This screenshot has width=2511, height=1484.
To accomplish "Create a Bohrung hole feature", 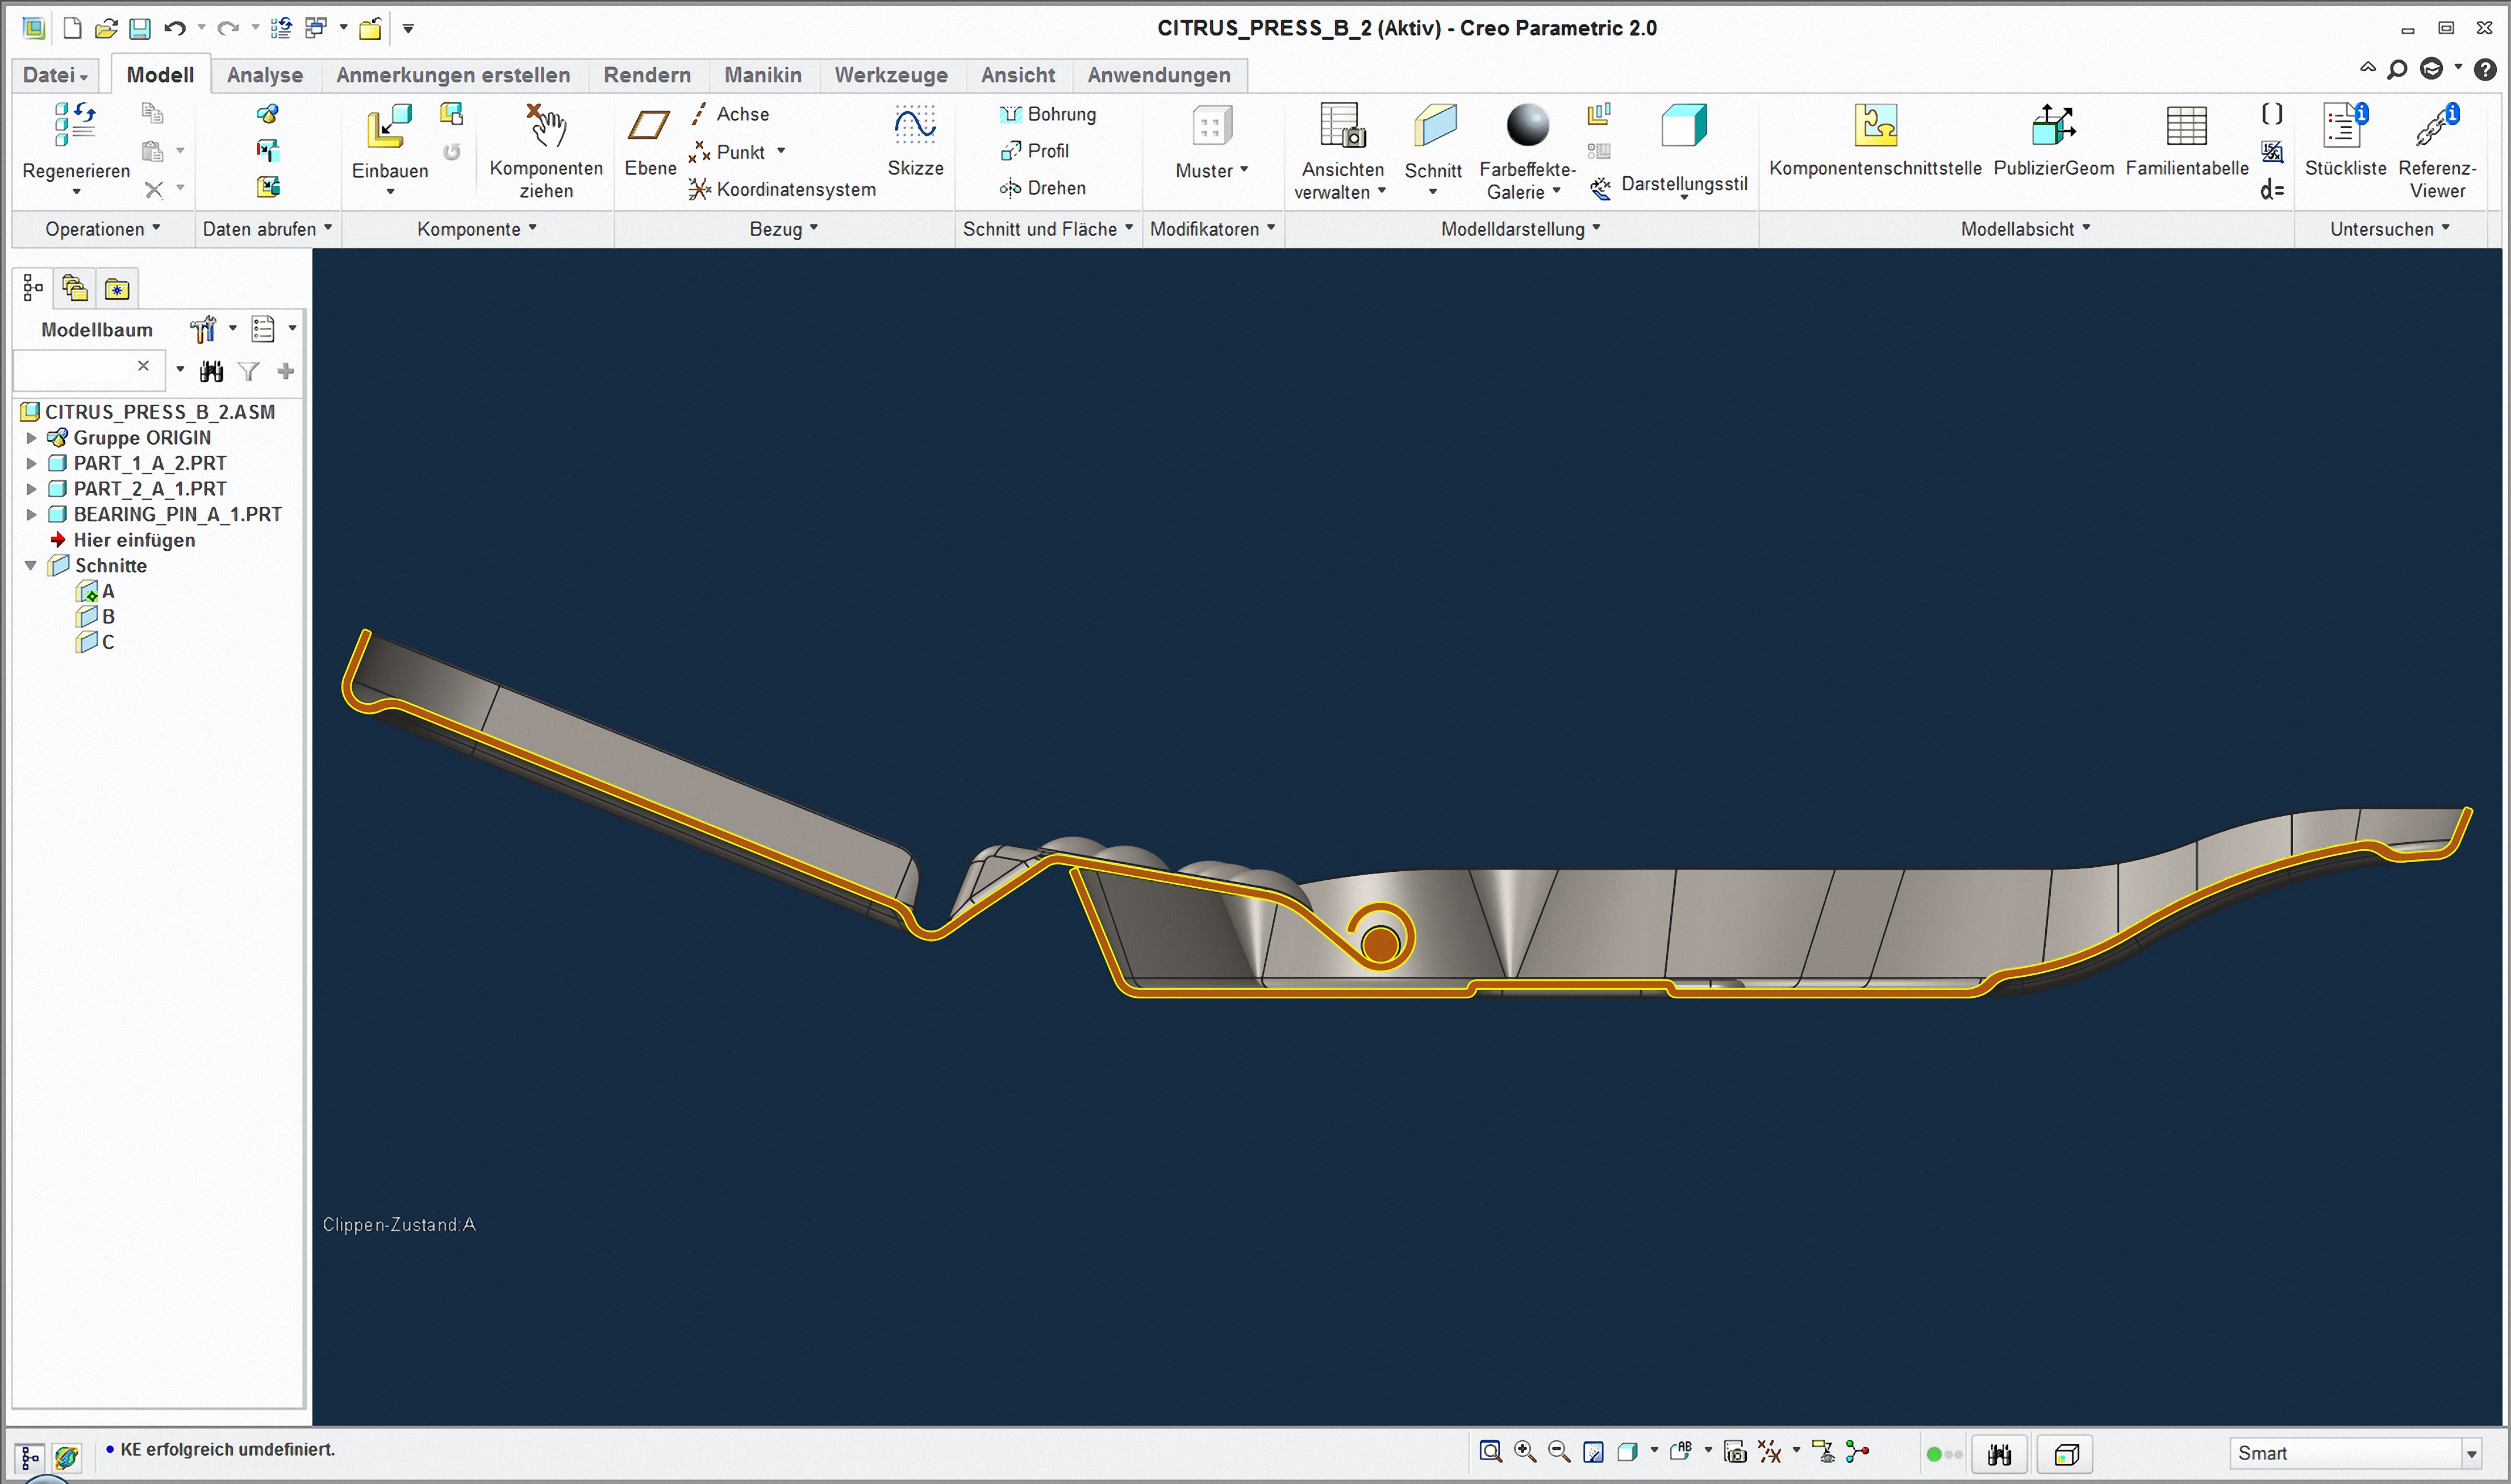I will click(x=1048, y=114).
